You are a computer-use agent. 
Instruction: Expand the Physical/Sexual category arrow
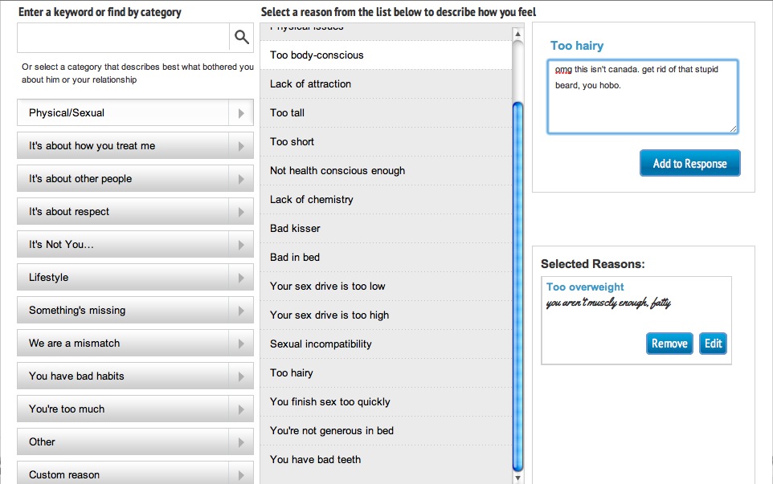tap(241, 113)
